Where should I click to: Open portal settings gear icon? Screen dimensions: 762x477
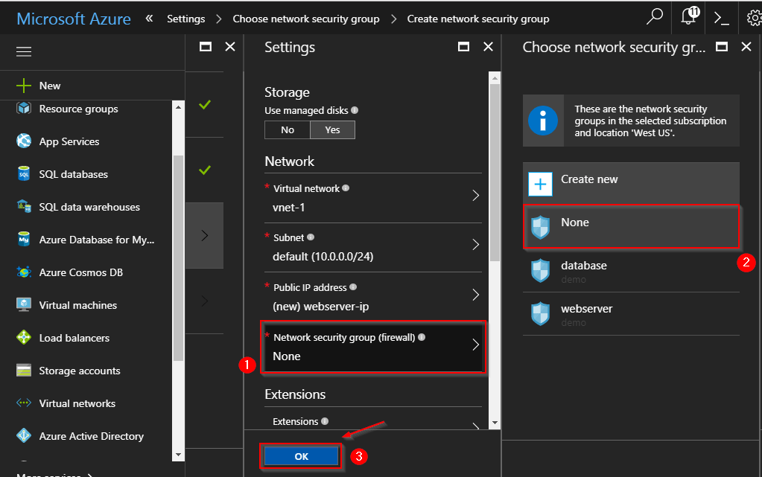click(755, 18)
